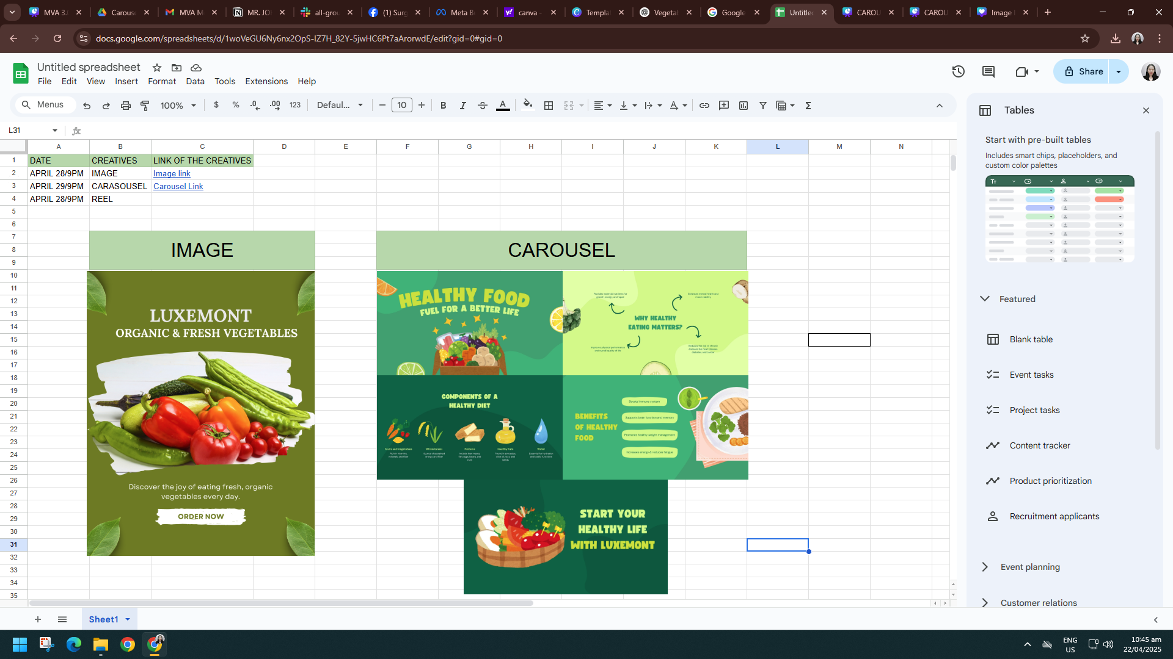The height and width of the screenshot is (659, 1173).
Task: Increase decimal places
Action: 275,105
